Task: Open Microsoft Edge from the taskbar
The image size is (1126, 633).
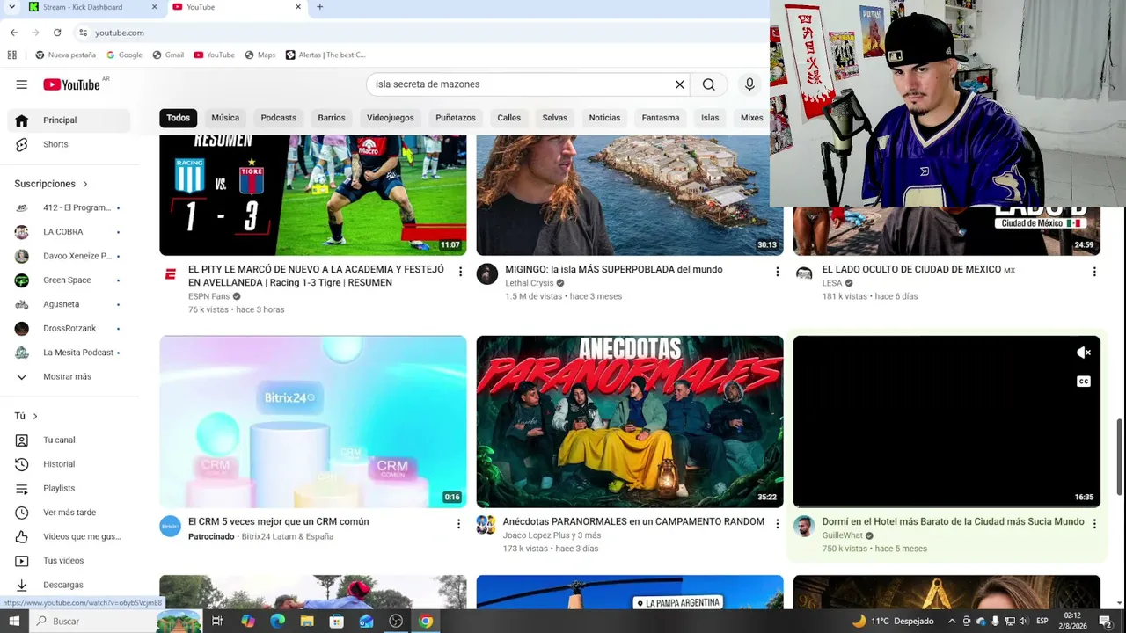Action: [x=277, y=621]
